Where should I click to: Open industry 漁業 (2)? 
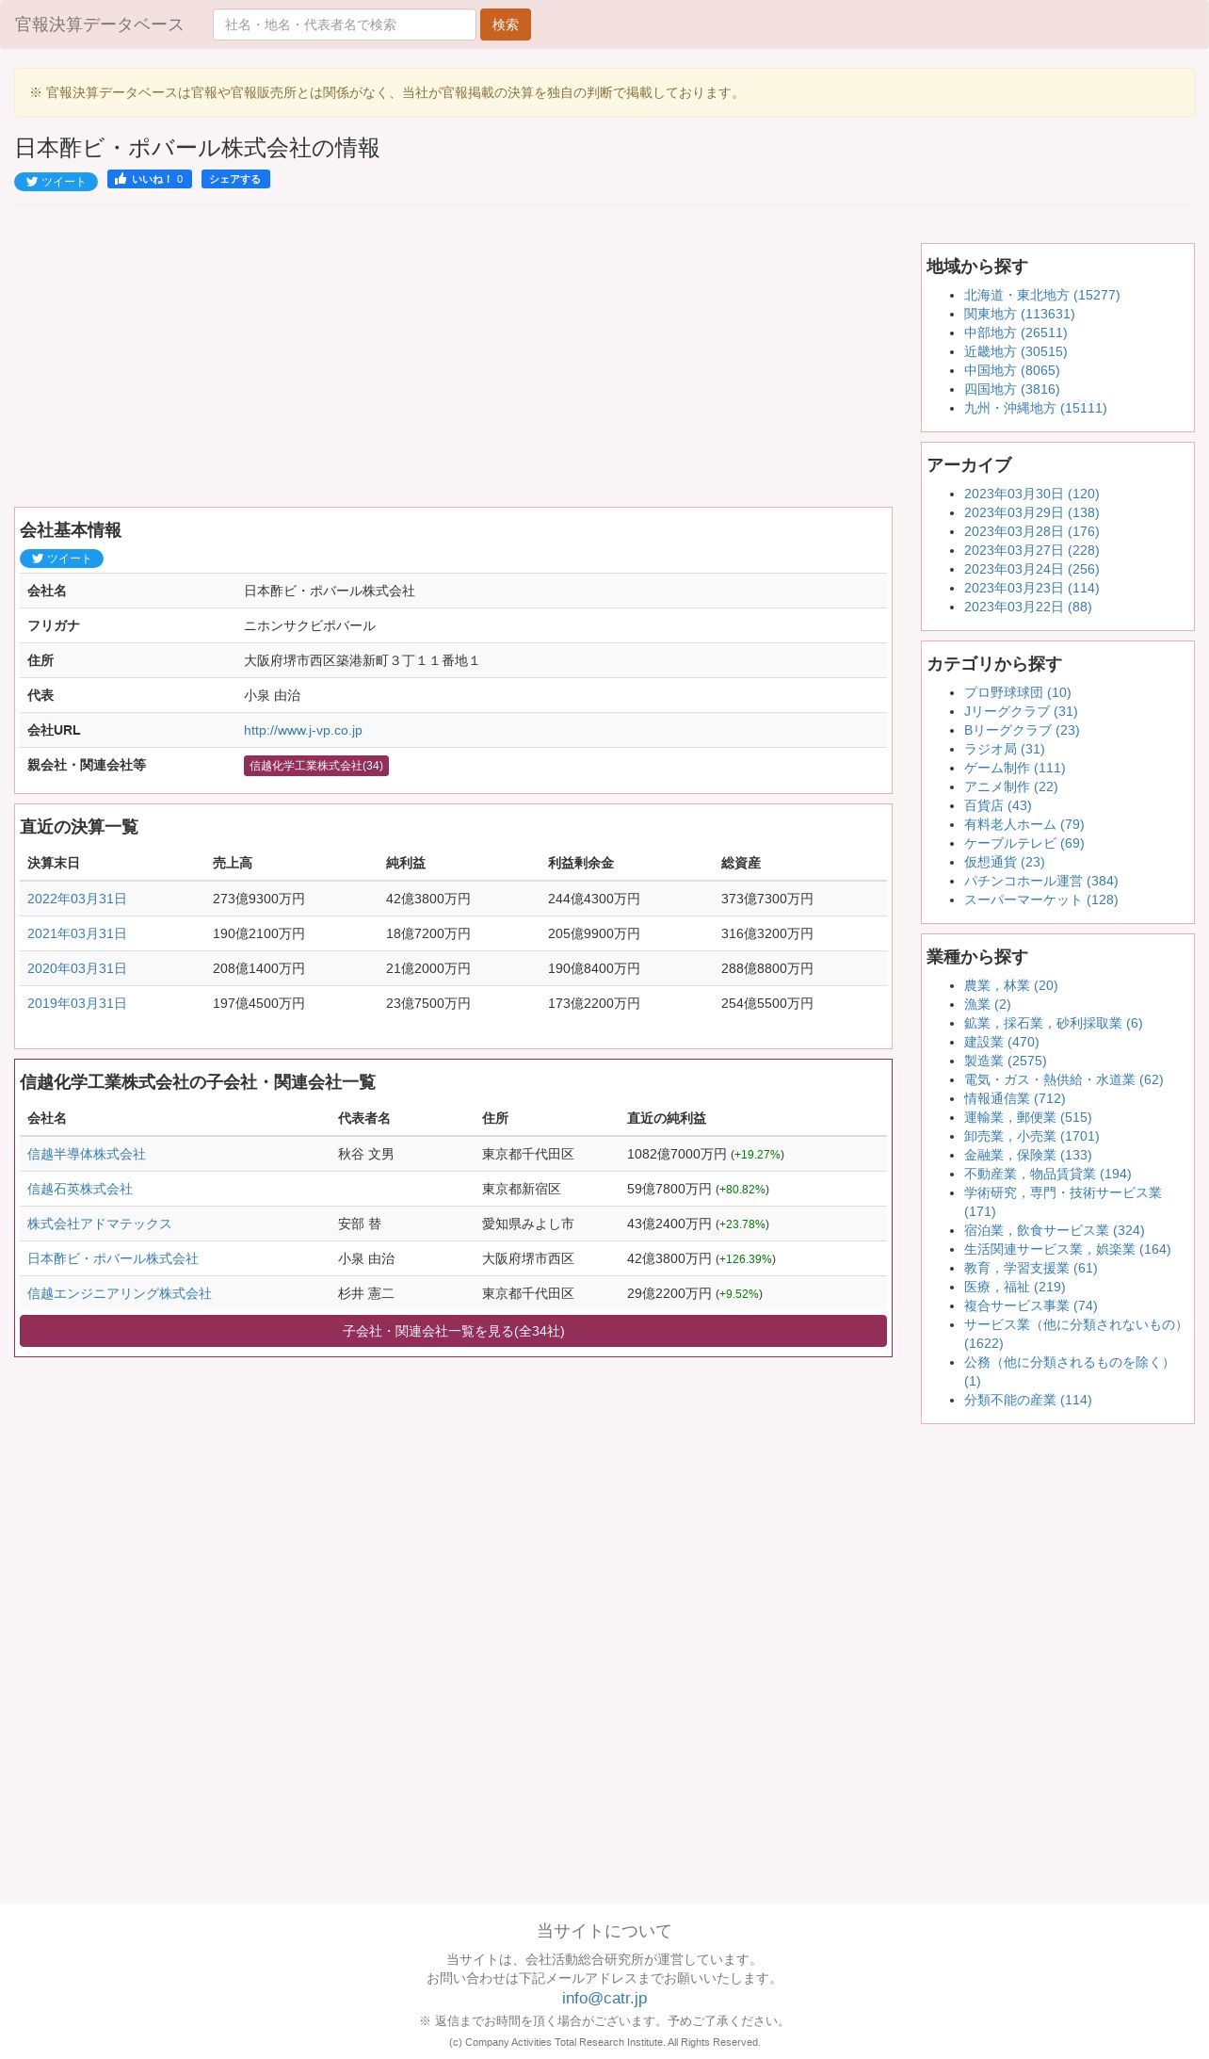point(987,1005)
